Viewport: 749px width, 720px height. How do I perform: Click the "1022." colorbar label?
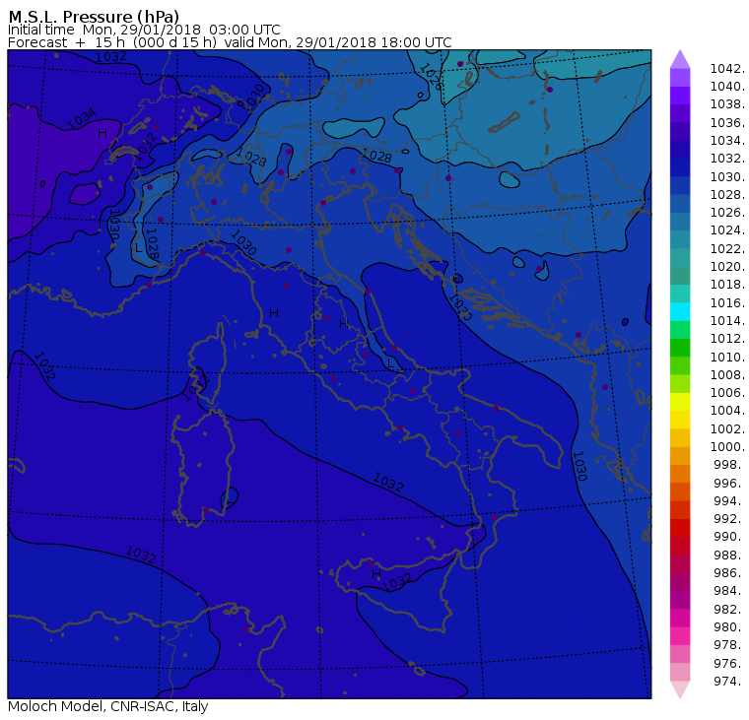727,249
